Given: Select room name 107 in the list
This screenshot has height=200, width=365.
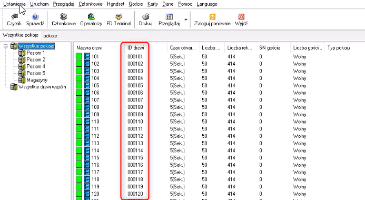Looking at the screenshot, I should (95, 100).
